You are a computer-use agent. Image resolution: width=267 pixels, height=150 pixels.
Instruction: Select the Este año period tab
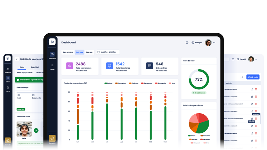tap(89, 52)
